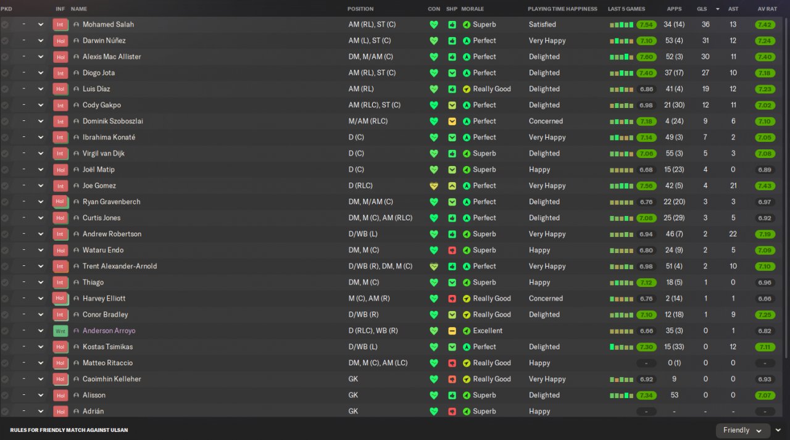Click Alexis Mac Allister's Hol status badge
The height and width of the screenshot is (440, 790).
click(60, 57)
